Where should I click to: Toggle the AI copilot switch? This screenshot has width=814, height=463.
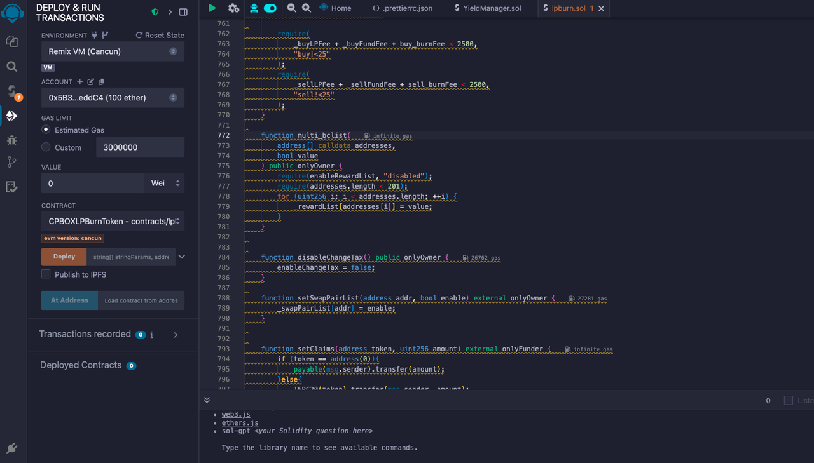pyautogui.click(x=270, y=8)
